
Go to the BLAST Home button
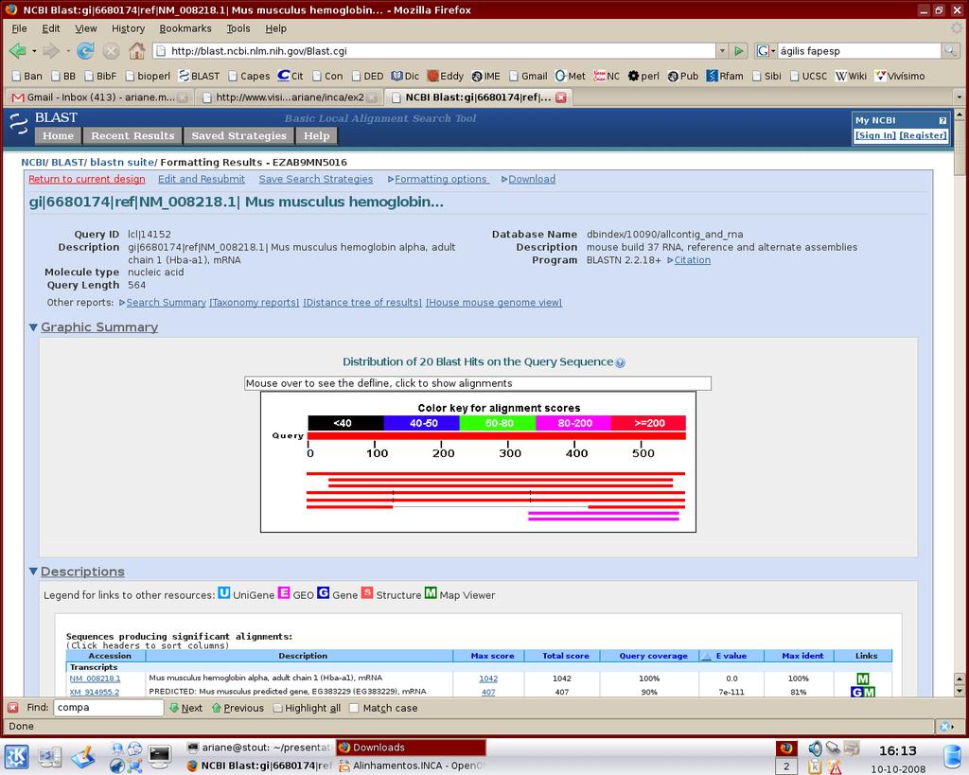point(58,136)
